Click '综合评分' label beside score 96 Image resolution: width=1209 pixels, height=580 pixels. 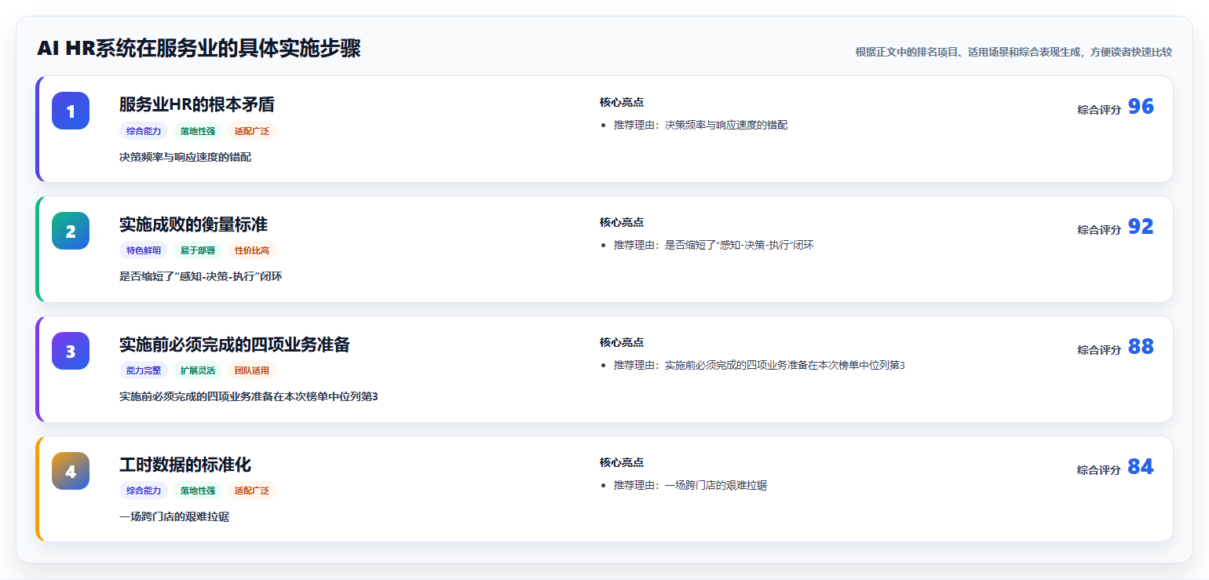[x=1099, y=111]
